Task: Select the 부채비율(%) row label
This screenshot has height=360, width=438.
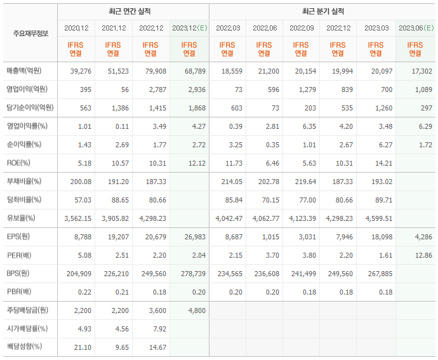Action: tap(24, 182)
